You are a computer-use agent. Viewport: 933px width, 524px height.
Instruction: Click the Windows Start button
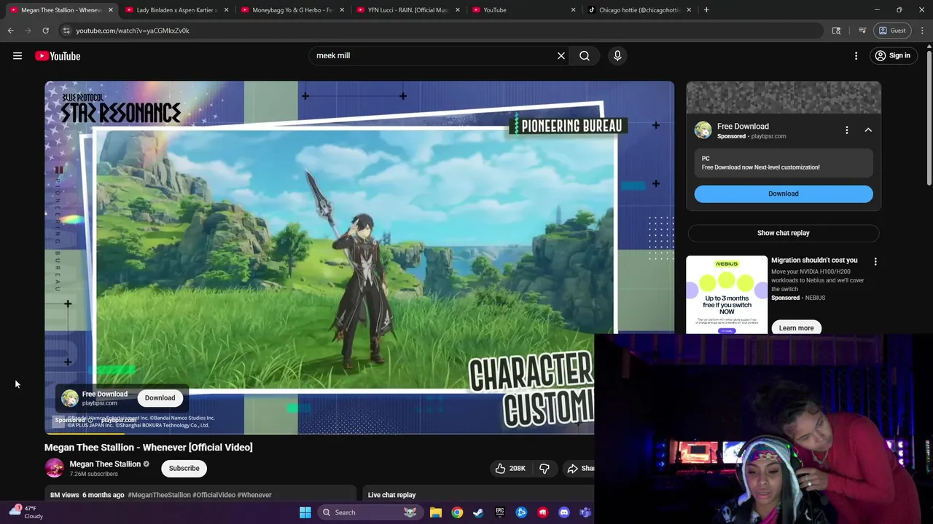coord(305,512)
